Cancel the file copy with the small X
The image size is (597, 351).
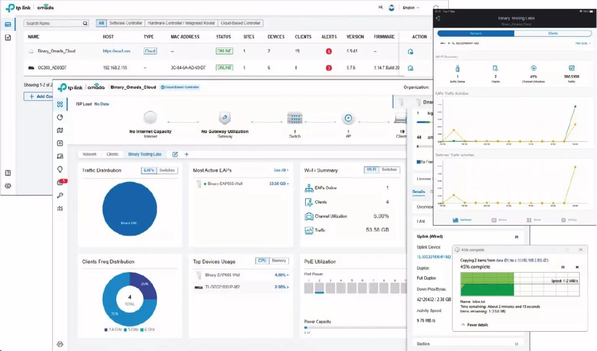click(577, 267)
